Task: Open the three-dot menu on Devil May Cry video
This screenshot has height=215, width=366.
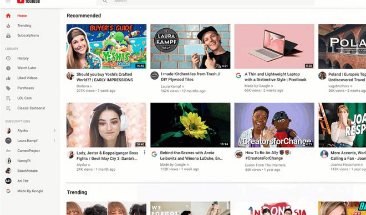Action: click(x=145, y=153)
